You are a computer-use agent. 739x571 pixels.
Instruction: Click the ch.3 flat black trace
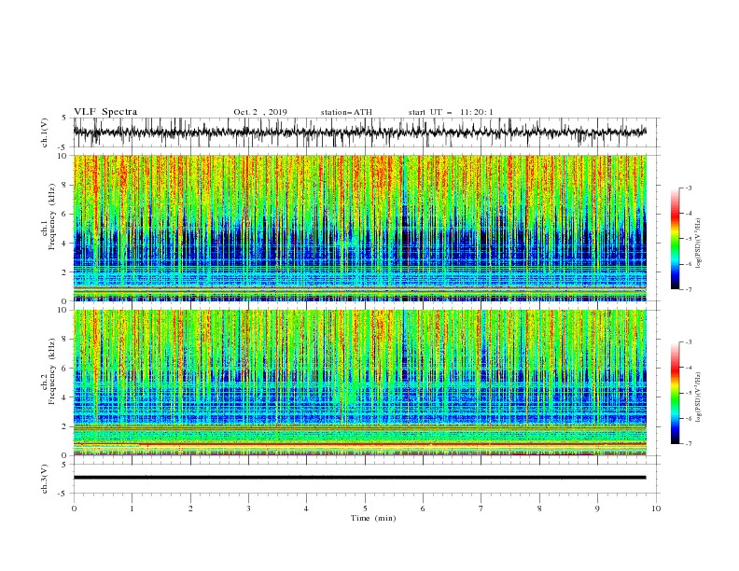[359, 478]
